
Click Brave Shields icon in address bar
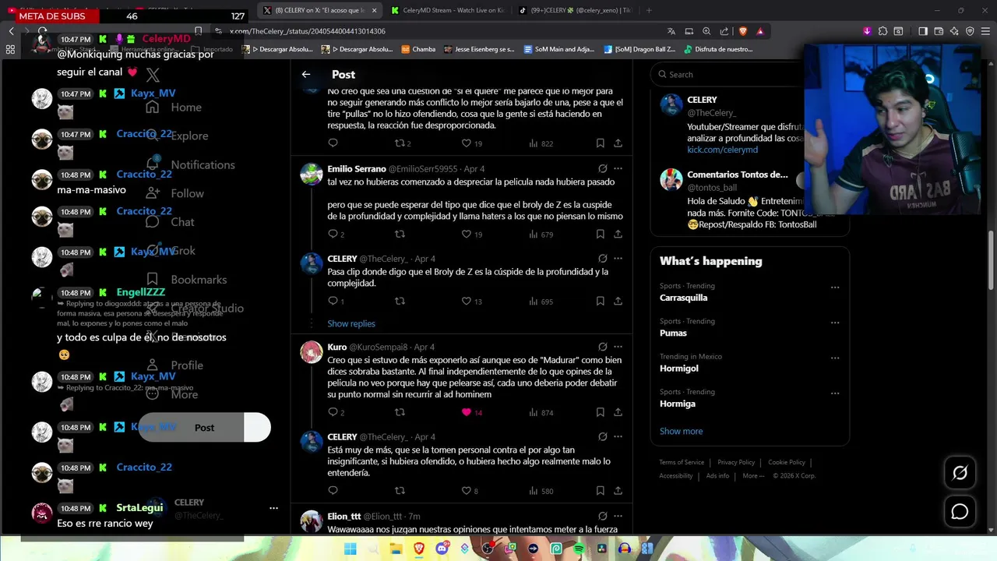(x=743, y=31)
